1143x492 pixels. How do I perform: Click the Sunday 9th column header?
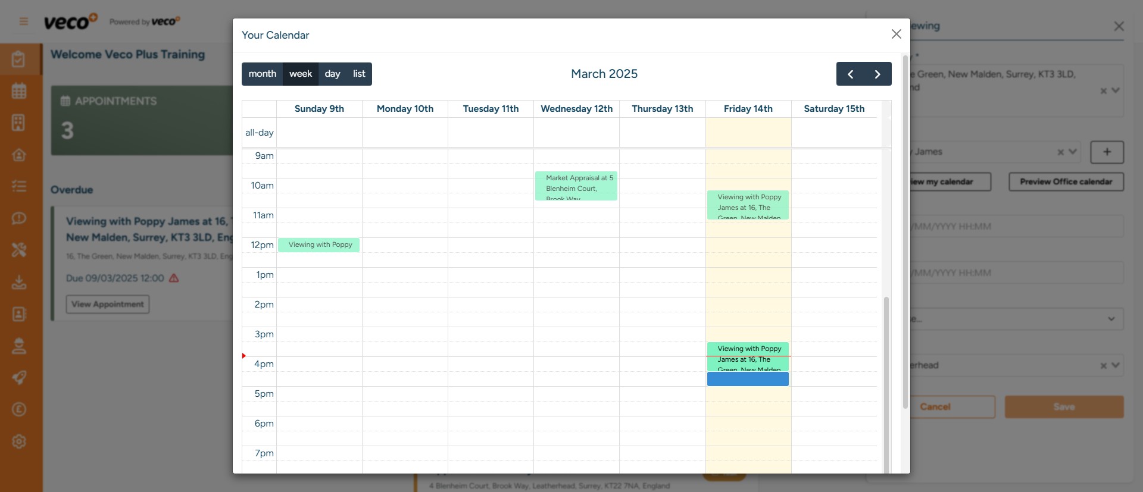319,109
